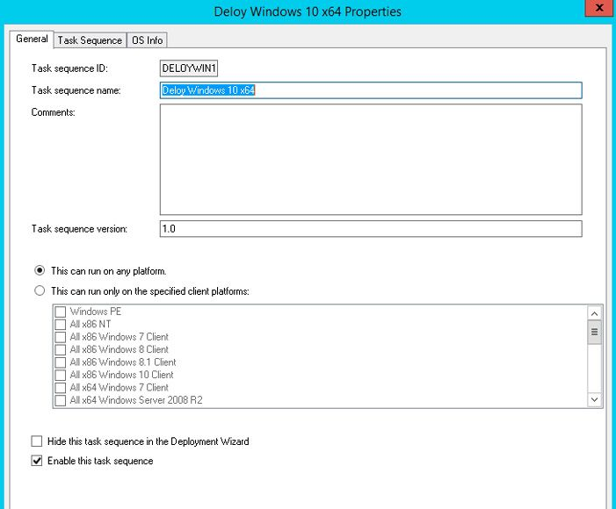This screenshot has width=616, height=509.
Task: Check the All x86 NT checkbox
Action: (x=60, y=324)
